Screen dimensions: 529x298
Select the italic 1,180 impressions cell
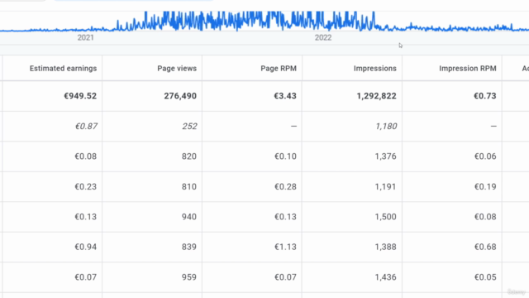(x=386, y=127)
